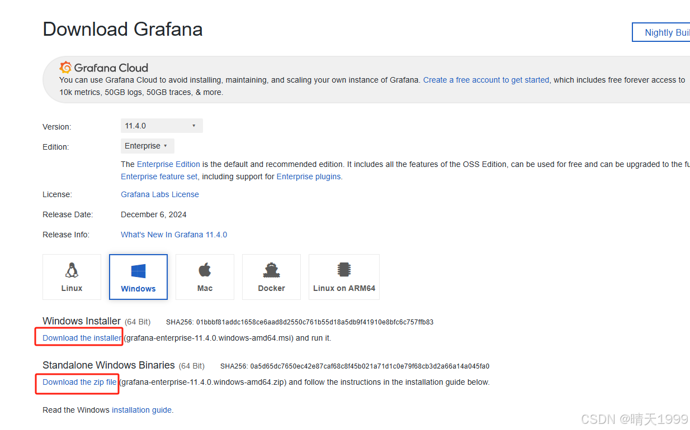Viewport: 690px width, 430px height.
Task: Click the Nightly Builds button
Action: point(661,32)
